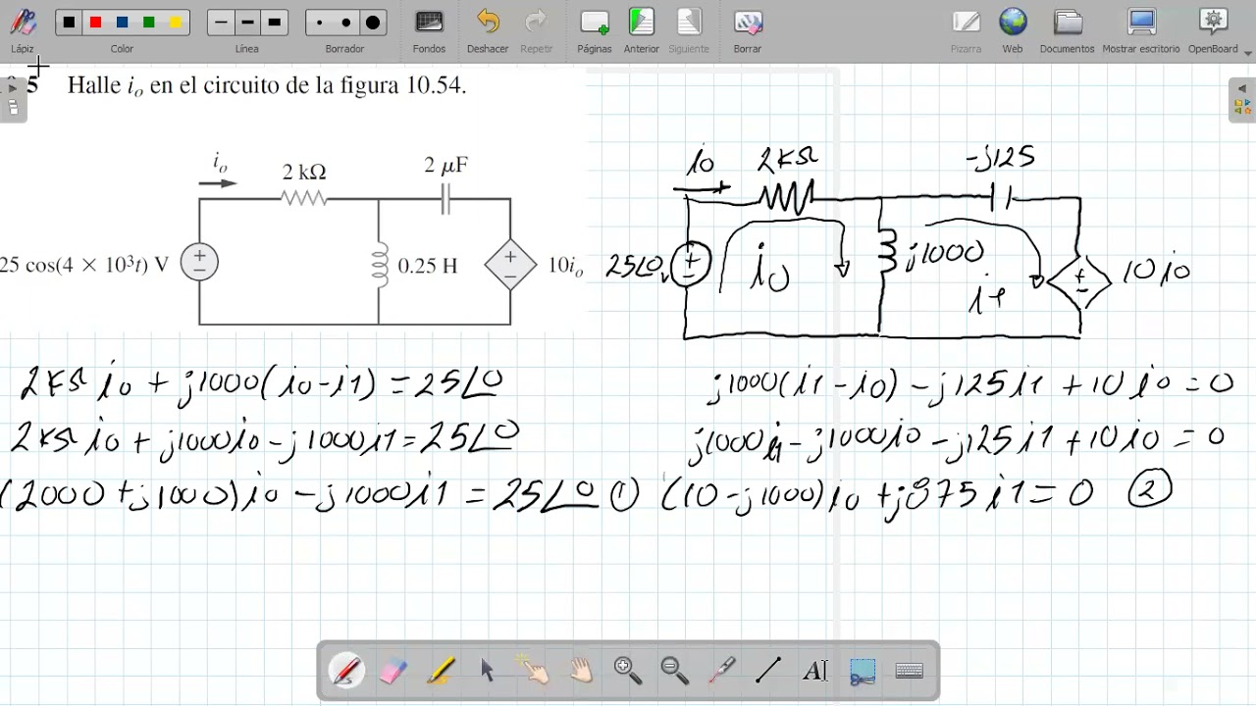Select the interact pointing-finger tool
The height and width of the screenshot is (706, 1256).
click(x=534, y=671)
